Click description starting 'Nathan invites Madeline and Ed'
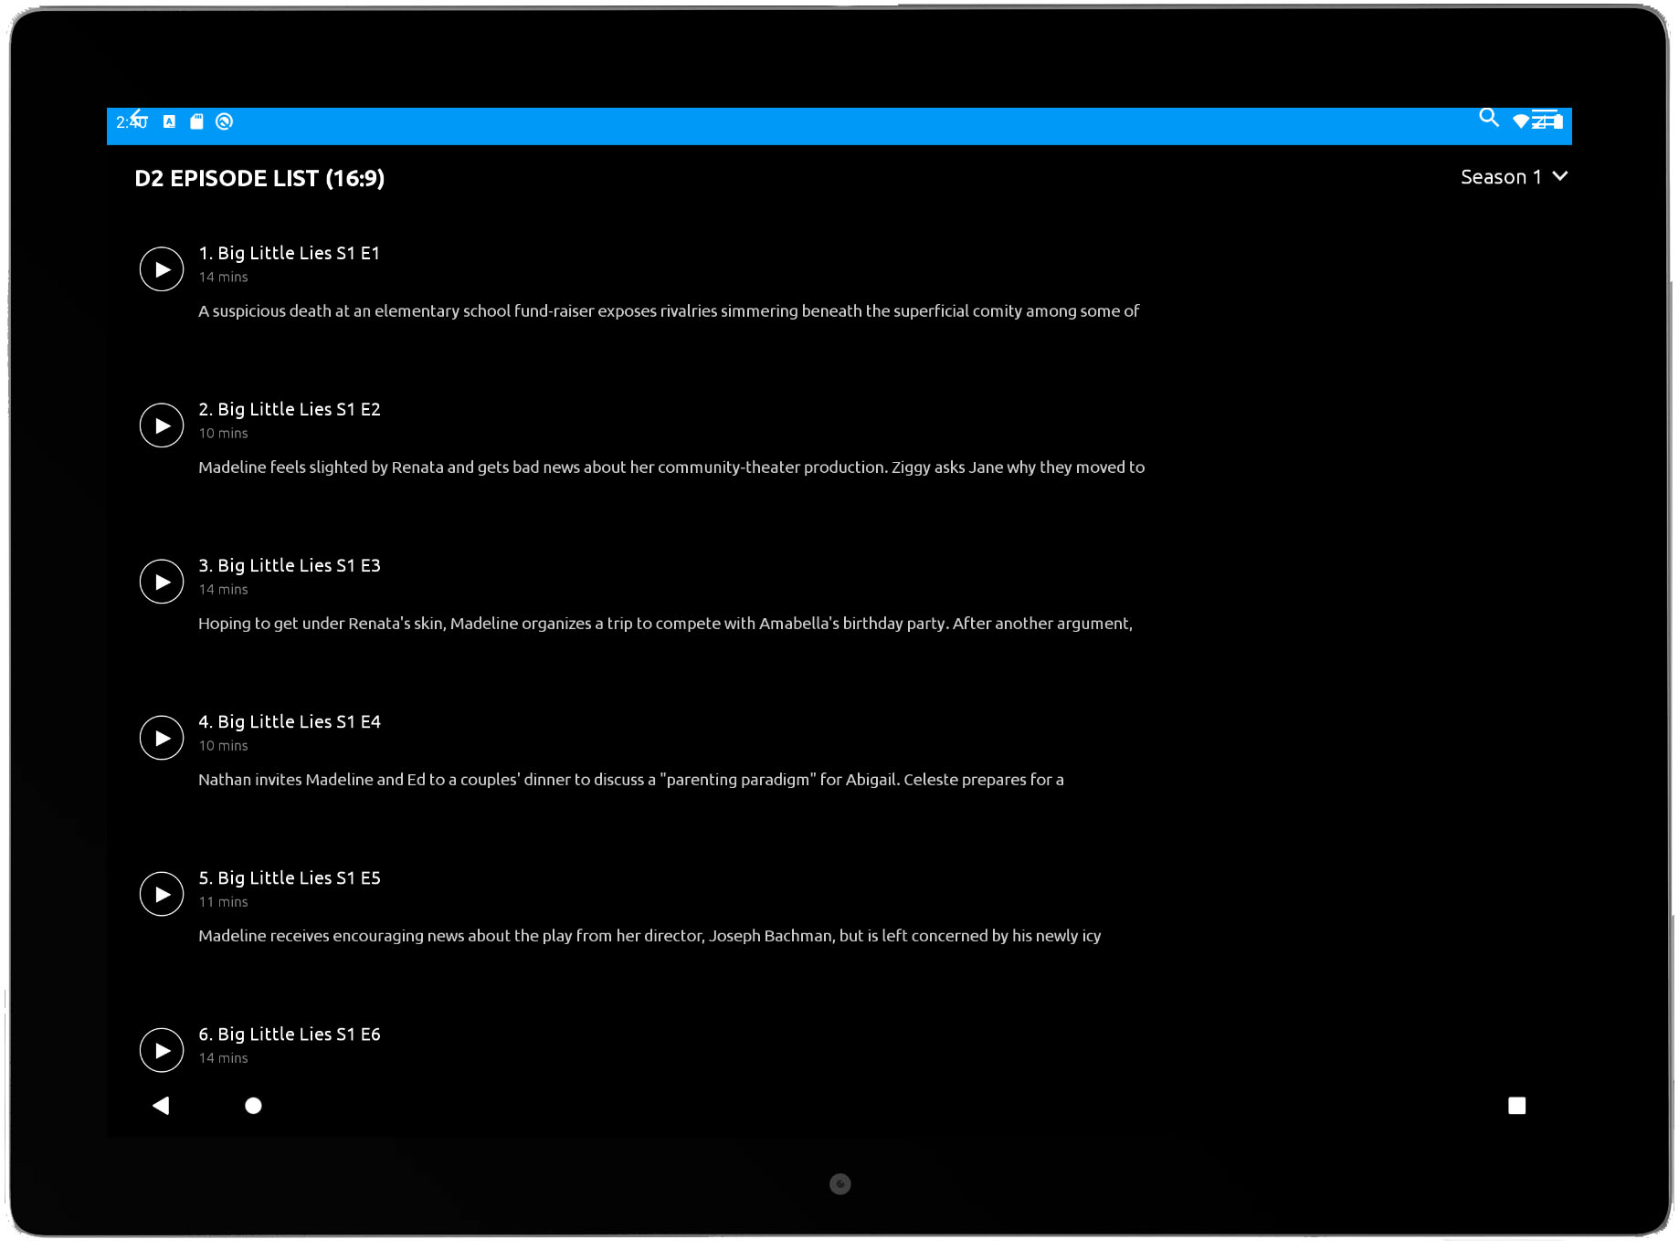The image size is (1679, 1250). (x=631, y=780)
